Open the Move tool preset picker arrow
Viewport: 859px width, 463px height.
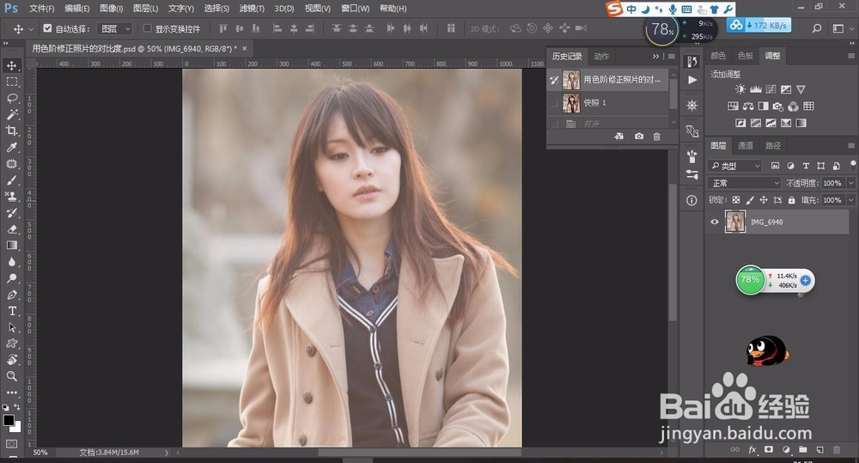click(31, 28)
